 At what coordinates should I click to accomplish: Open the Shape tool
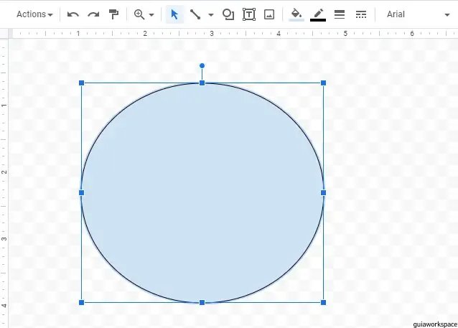coord(228,14)
